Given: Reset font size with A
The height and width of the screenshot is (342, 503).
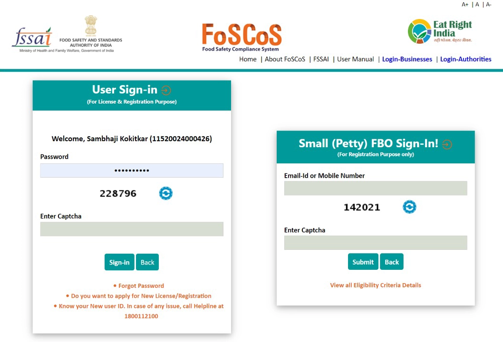Looking at the screenshot, I should click(x=477, y=4).
